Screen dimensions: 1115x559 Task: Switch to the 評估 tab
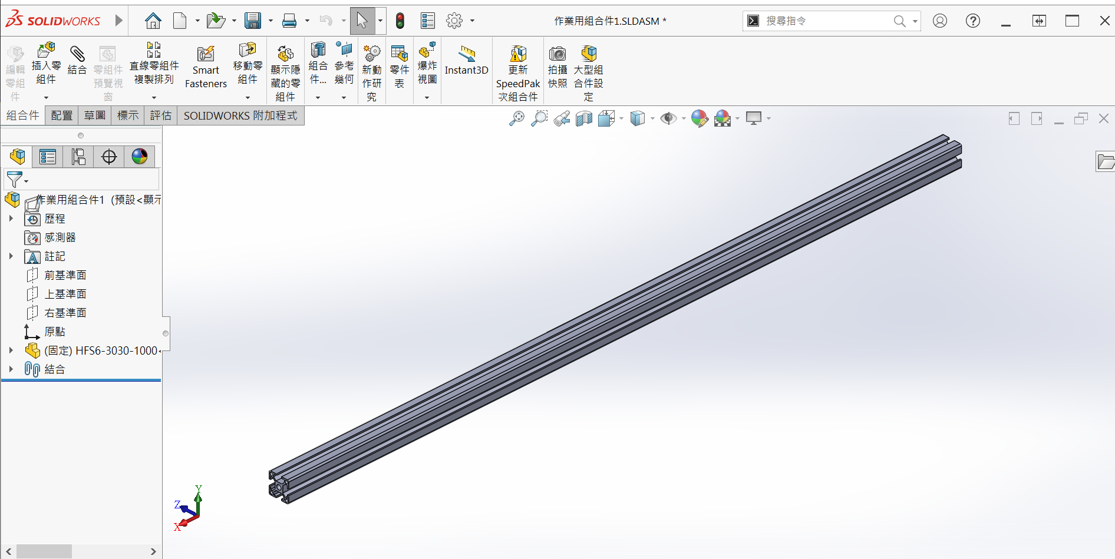pyautogui.click(x=160, y=115)
